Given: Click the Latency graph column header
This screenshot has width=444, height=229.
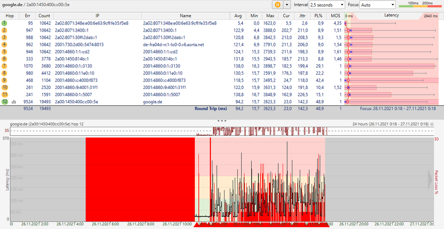Looking at the screenshot, I should pyautogui.click(x=391, y=15).
